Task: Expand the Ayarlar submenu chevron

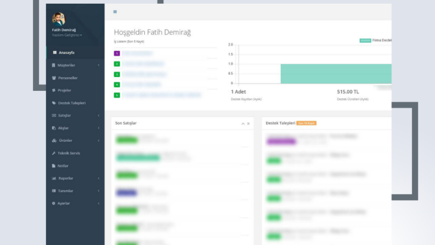Action: pyautogui.click(x=98, y=203)
